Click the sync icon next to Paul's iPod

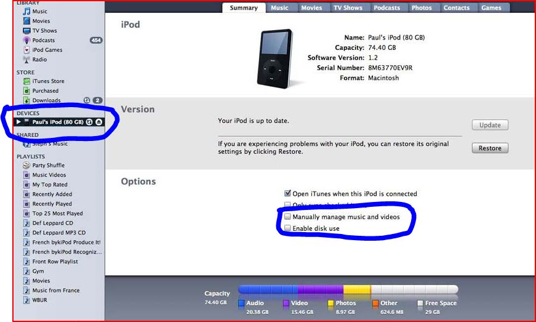[x=89, y=122]
